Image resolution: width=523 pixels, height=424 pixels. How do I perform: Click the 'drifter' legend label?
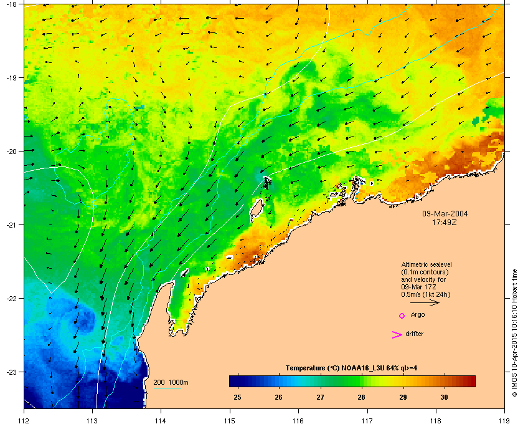(414, 334)
